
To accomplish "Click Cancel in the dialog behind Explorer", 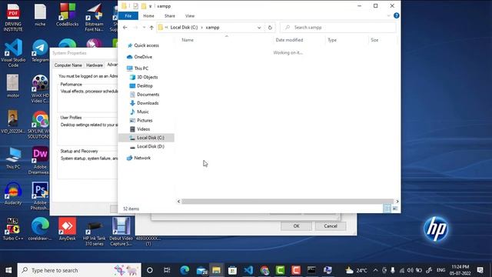I will tap(331, 226).
